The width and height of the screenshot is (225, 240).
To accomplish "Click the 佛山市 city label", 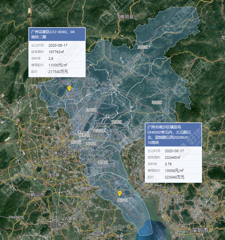I will pos(60,153).
